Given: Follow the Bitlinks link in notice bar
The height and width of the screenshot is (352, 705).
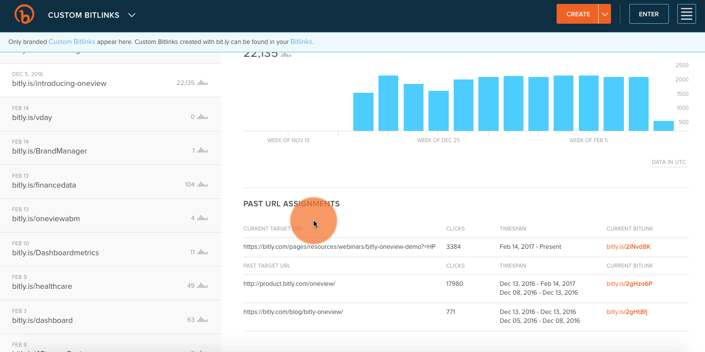Looking at the screenshot, I should tap(301, 42).
